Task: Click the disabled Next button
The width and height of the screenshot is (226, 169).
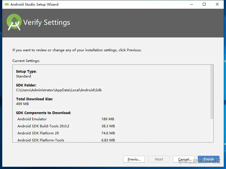Action: coord(159,159)
